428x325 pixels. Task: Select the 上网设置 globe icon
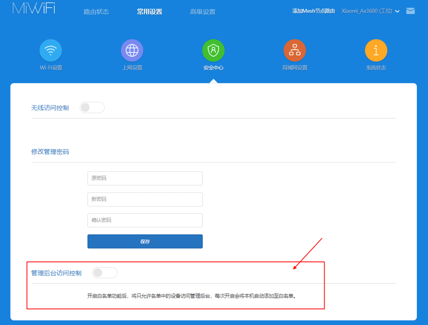[x=132, y=50]
